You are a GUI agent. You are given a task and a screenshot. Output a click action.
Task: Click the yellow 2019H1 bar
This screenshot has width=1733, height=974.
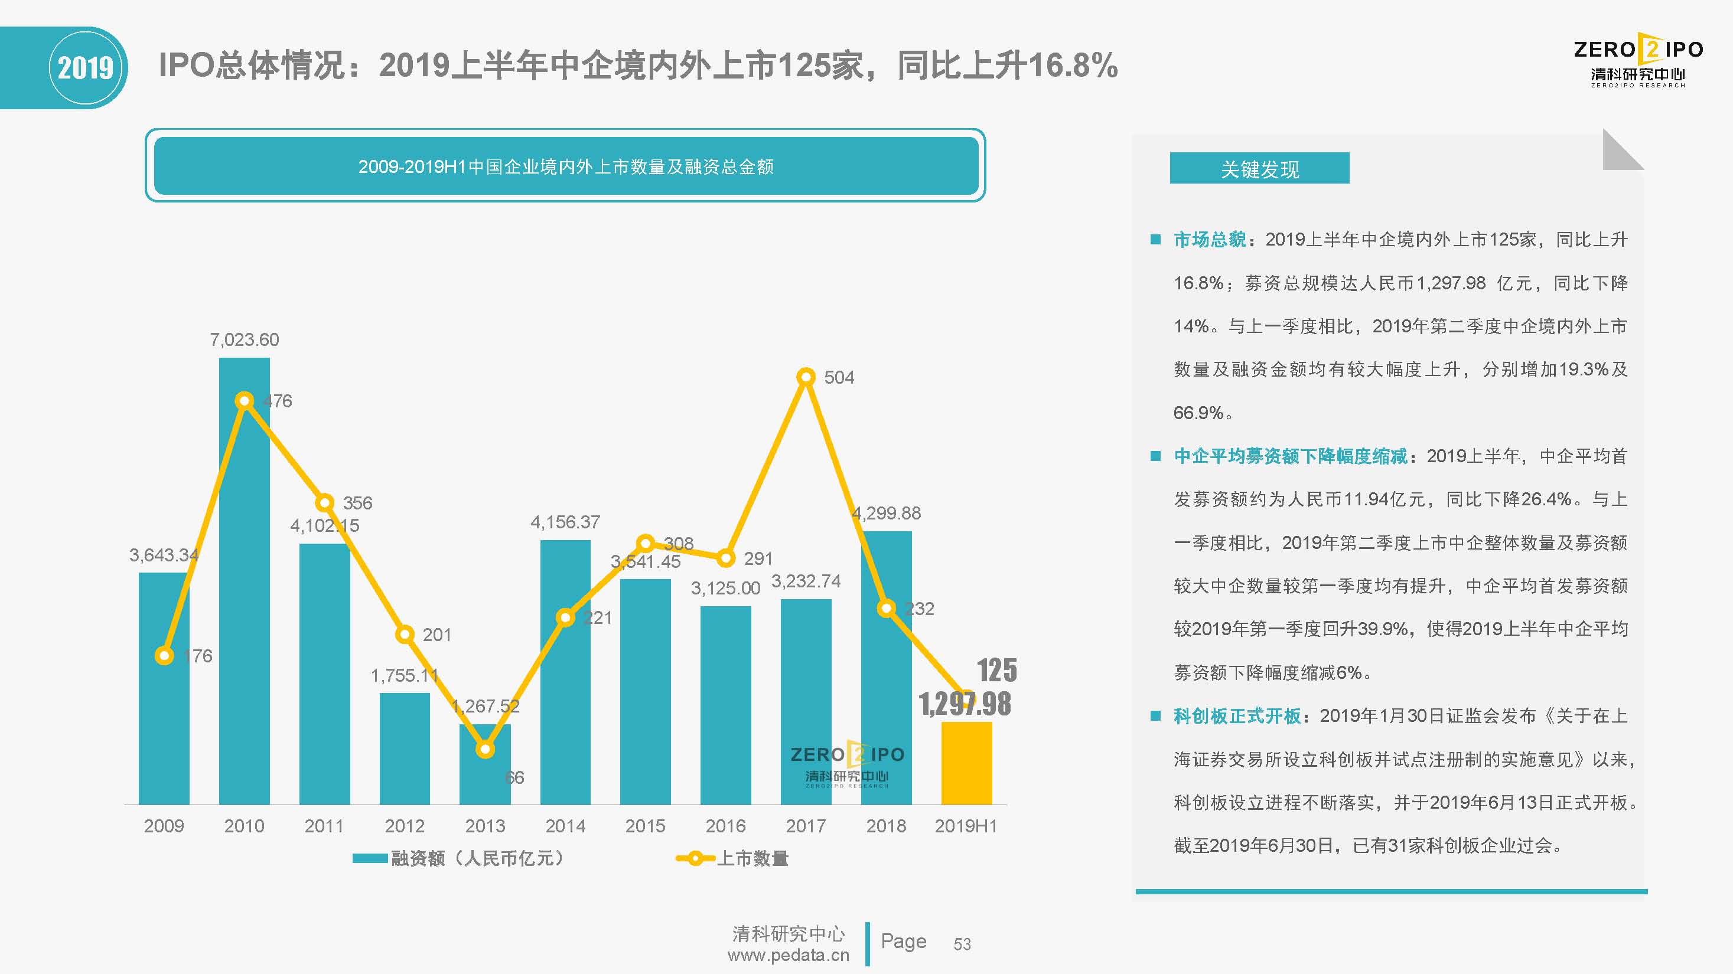coord(966,763)
